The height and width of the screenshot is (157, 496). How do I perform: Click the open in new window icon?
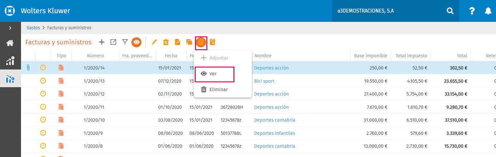(113, 42)
